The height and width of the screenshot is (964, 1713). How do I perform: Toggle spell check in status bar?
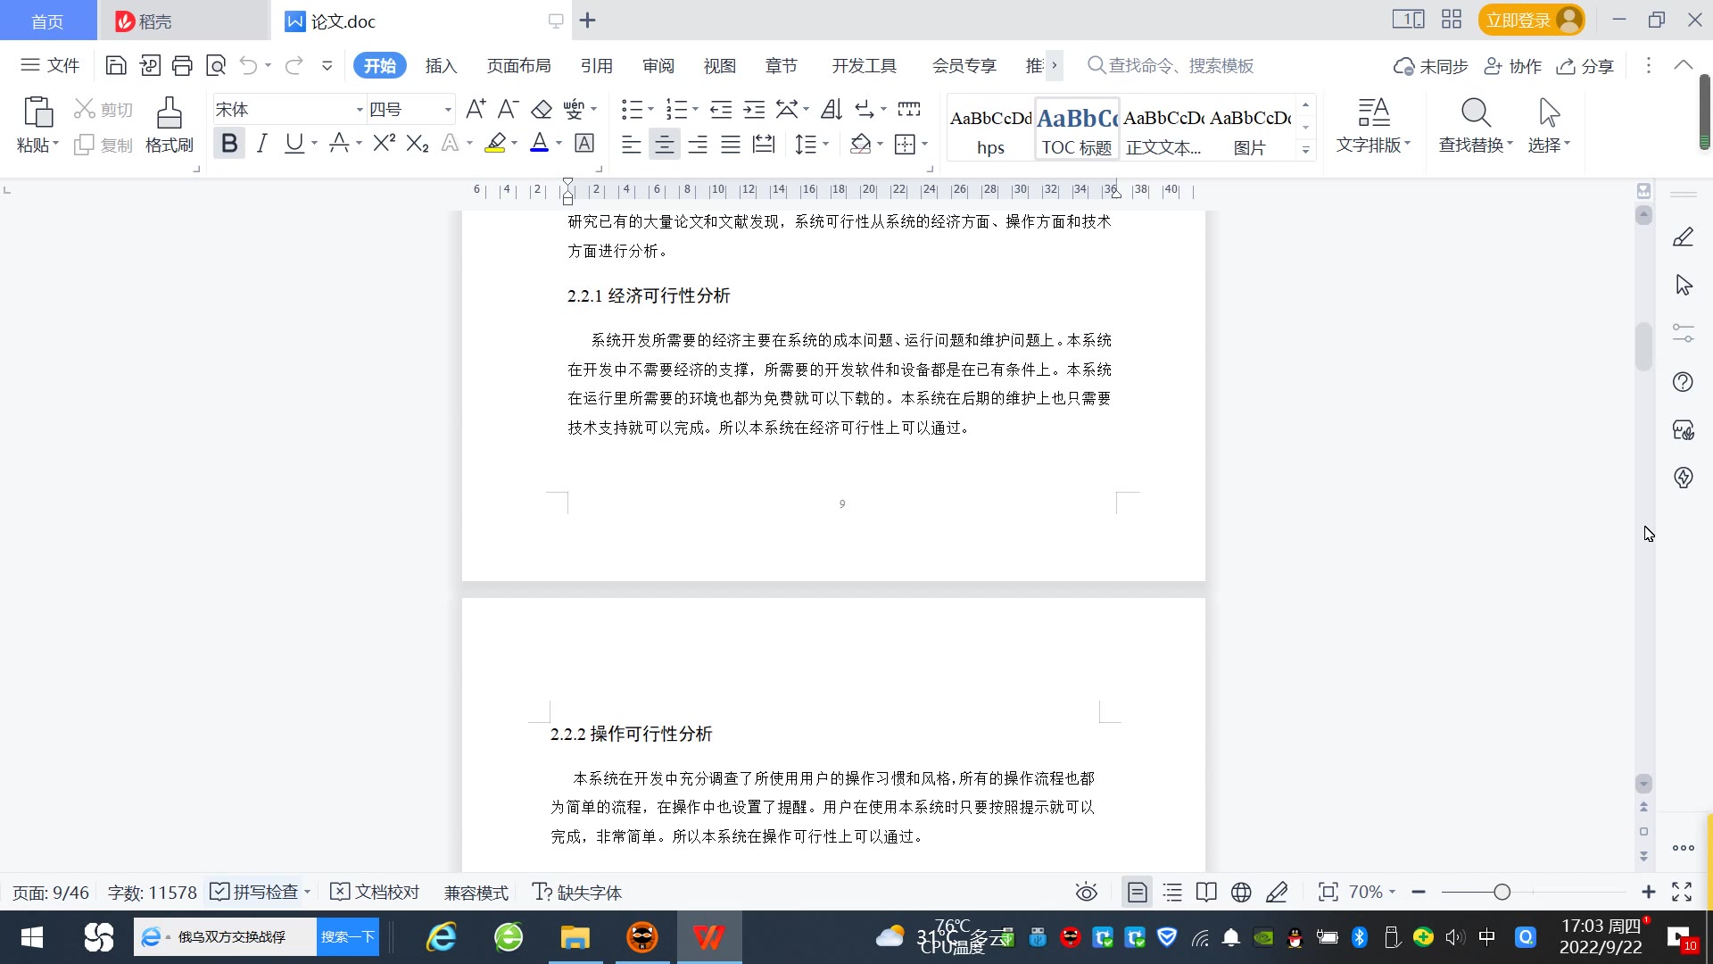pyautogui.click(x=254, y=892)
